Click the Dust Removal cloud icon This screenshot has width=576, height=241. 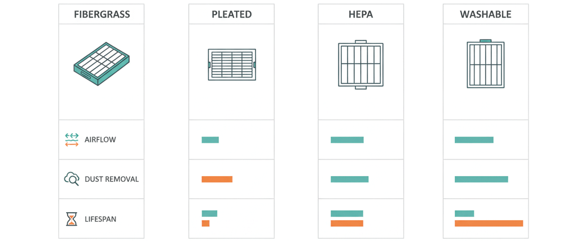click(x=72, y=179)
